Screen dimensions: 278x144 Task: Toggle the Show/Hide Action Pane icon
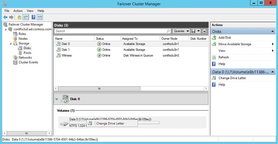(40, 18)
